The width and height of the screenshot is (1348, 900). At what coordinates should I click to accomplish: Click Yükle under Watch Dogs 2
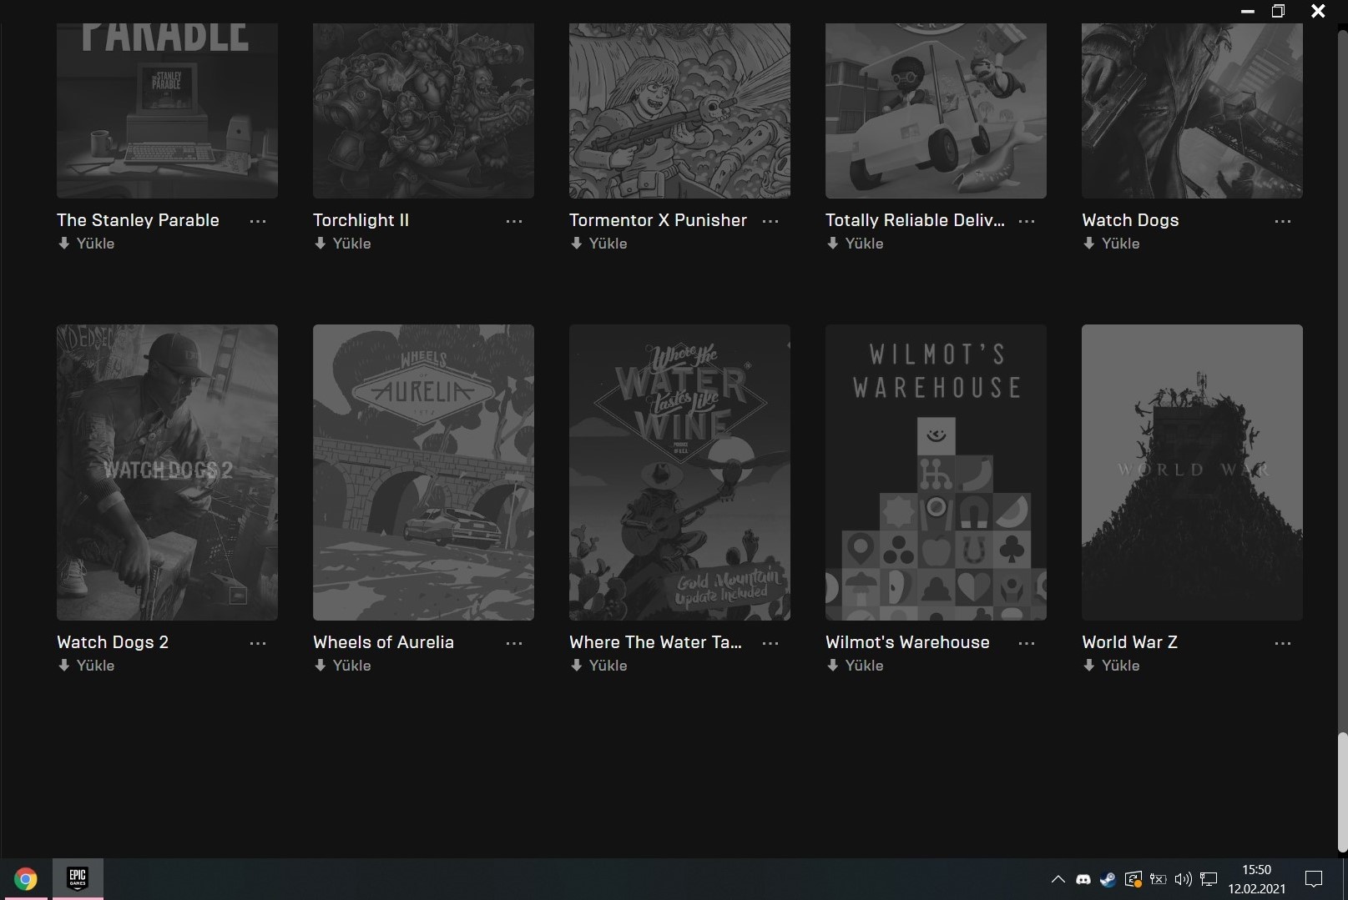(86, 666)
